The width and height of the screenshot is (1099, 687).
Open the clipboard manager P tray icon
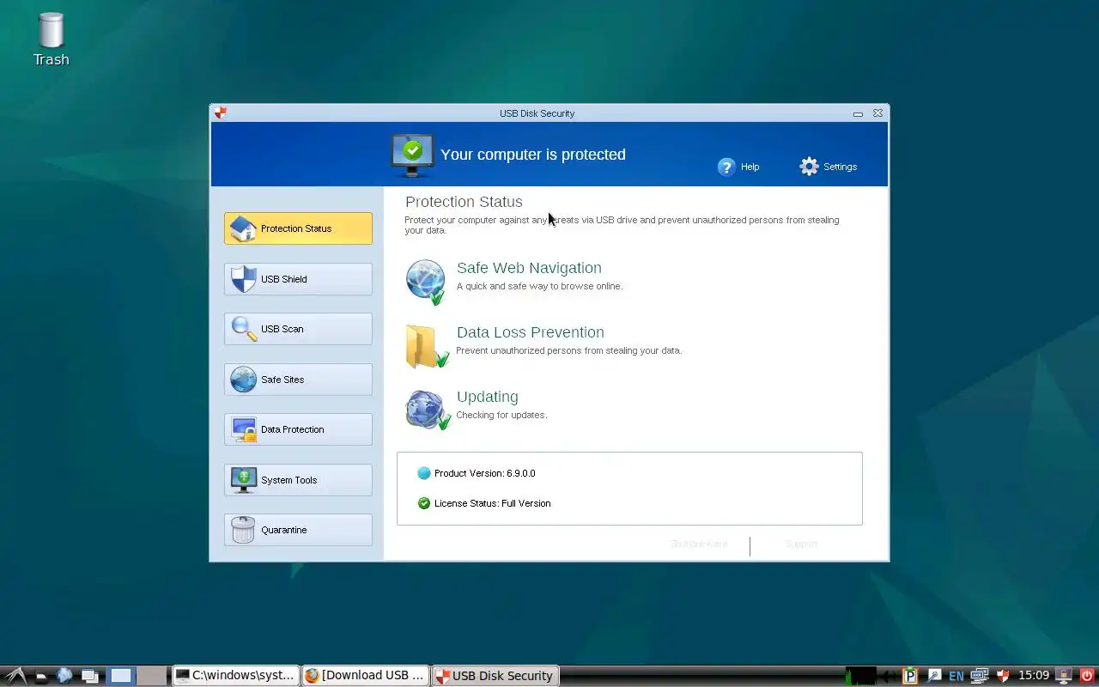click(910, 676)
